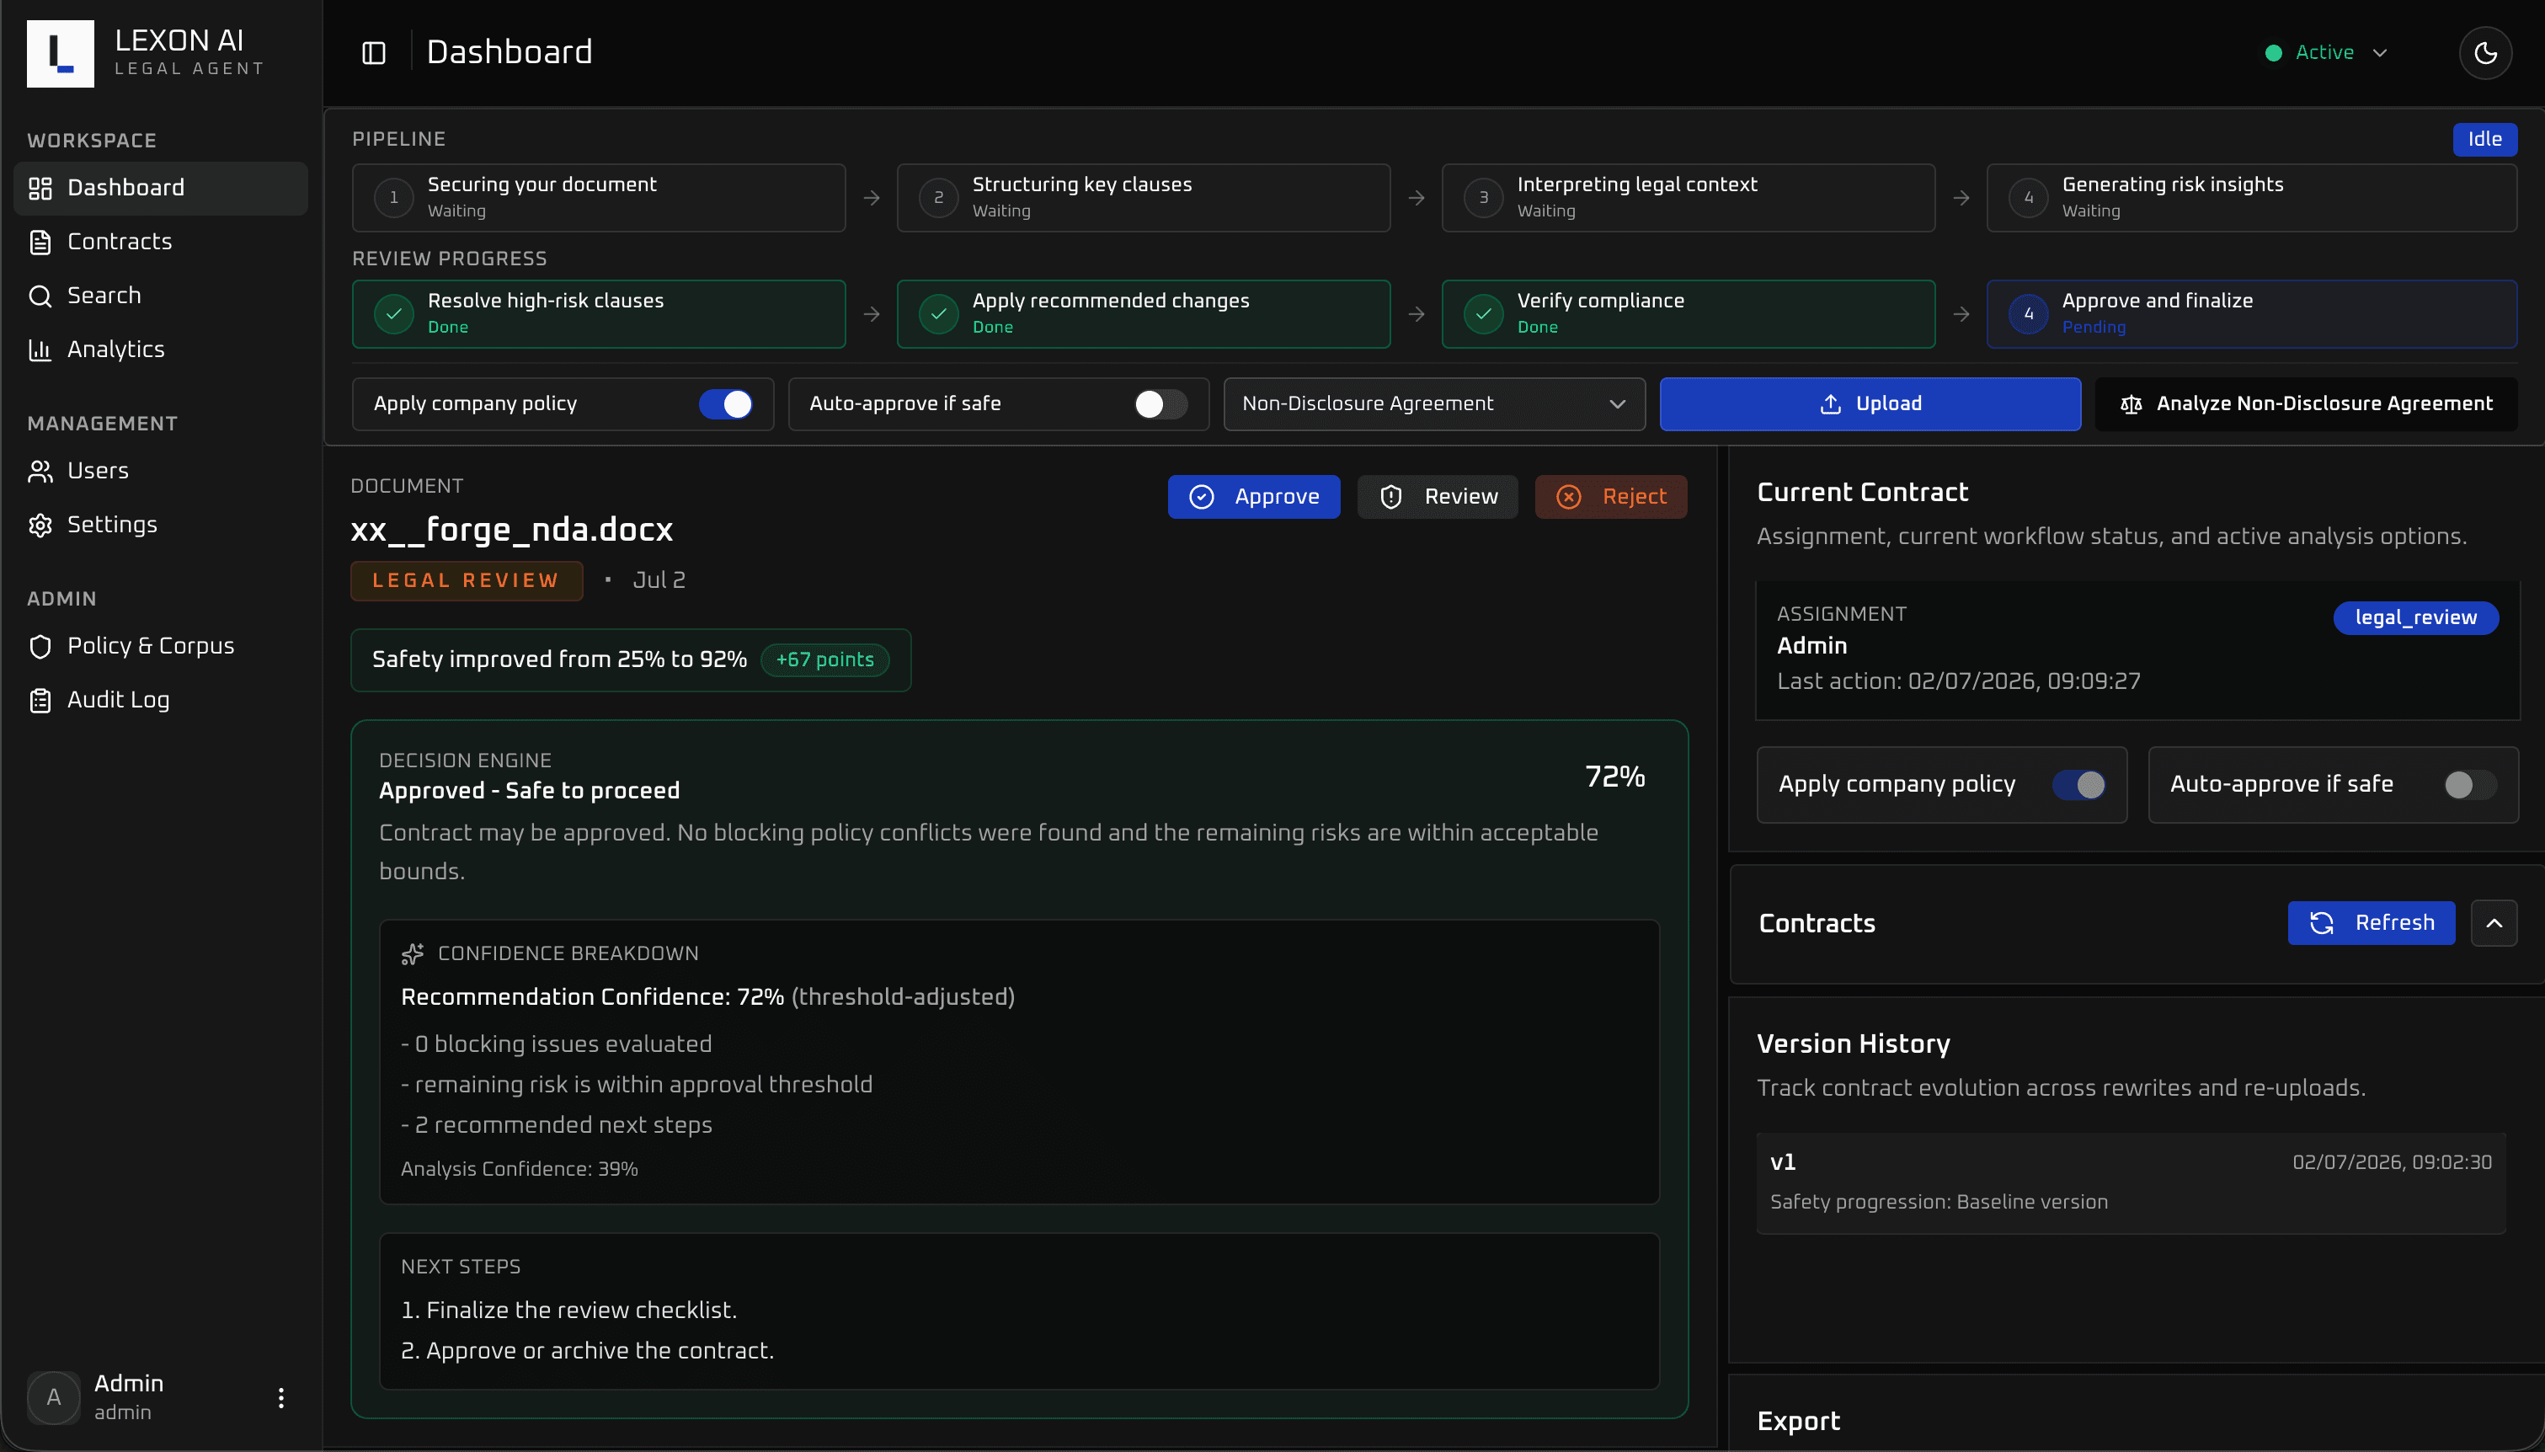Click step 4 circle of Generating risk insights
Screen dimensions: 2545x1452
(2028, 197)
